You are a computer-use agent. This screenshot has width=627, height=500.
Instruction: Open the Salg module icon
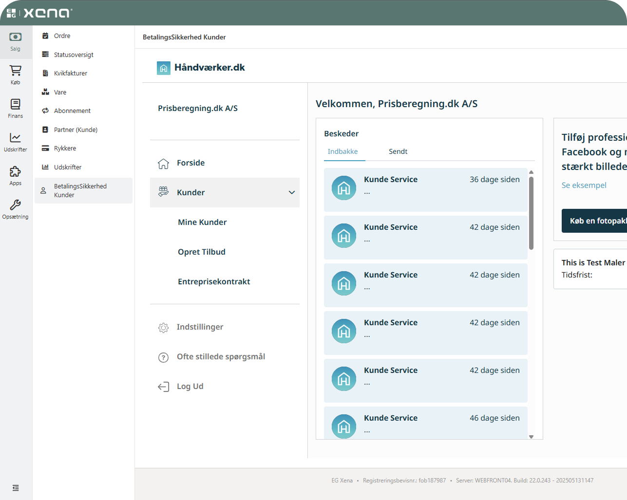[16, 37]
